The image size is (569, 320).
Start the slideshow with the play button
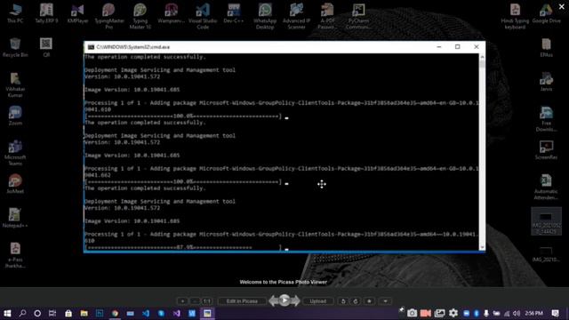[x=284, y=300]
